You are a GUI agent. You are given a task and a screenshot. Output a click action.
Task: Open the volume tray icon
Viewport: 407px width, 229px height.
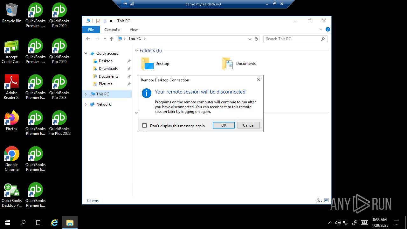point(338,223)
